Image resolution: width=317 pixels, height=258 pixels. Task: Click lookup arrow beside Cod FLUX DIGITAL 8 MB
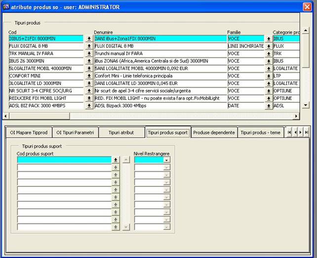tap(89, 46)
